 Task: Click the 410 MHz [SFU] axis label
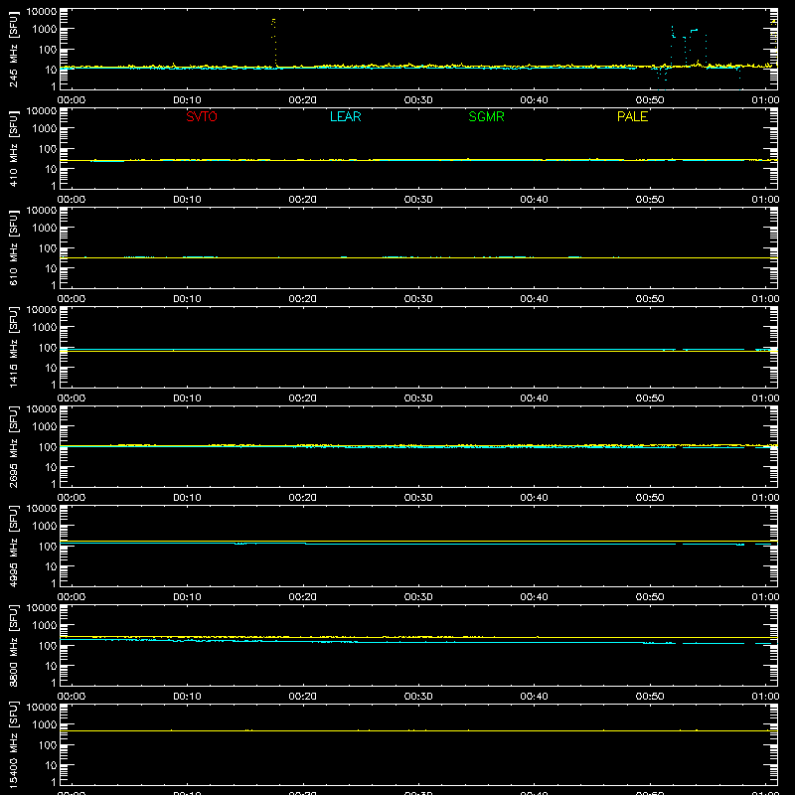[13, 148]
